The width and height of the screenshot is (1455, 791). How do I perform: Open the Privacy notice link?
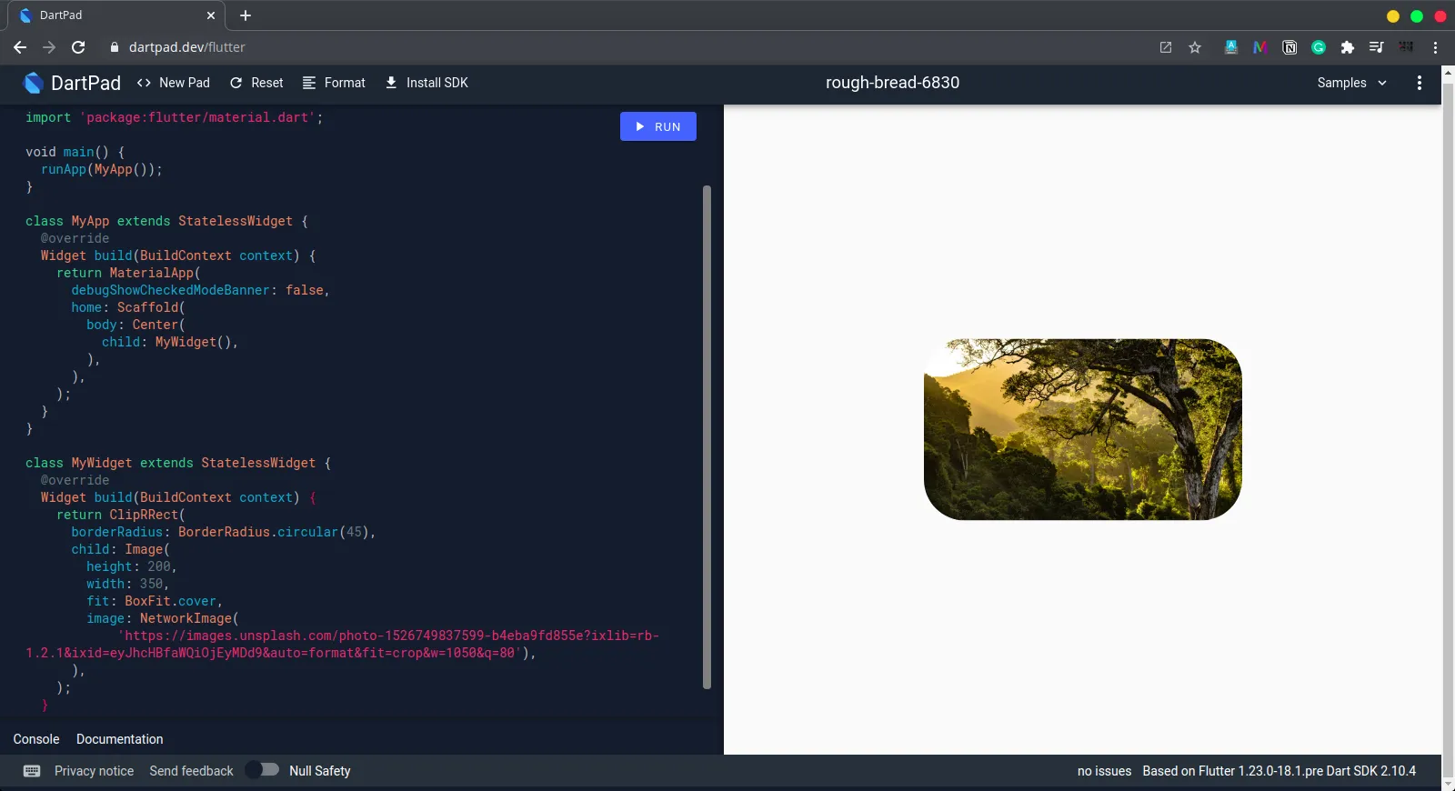coord(94,771)
